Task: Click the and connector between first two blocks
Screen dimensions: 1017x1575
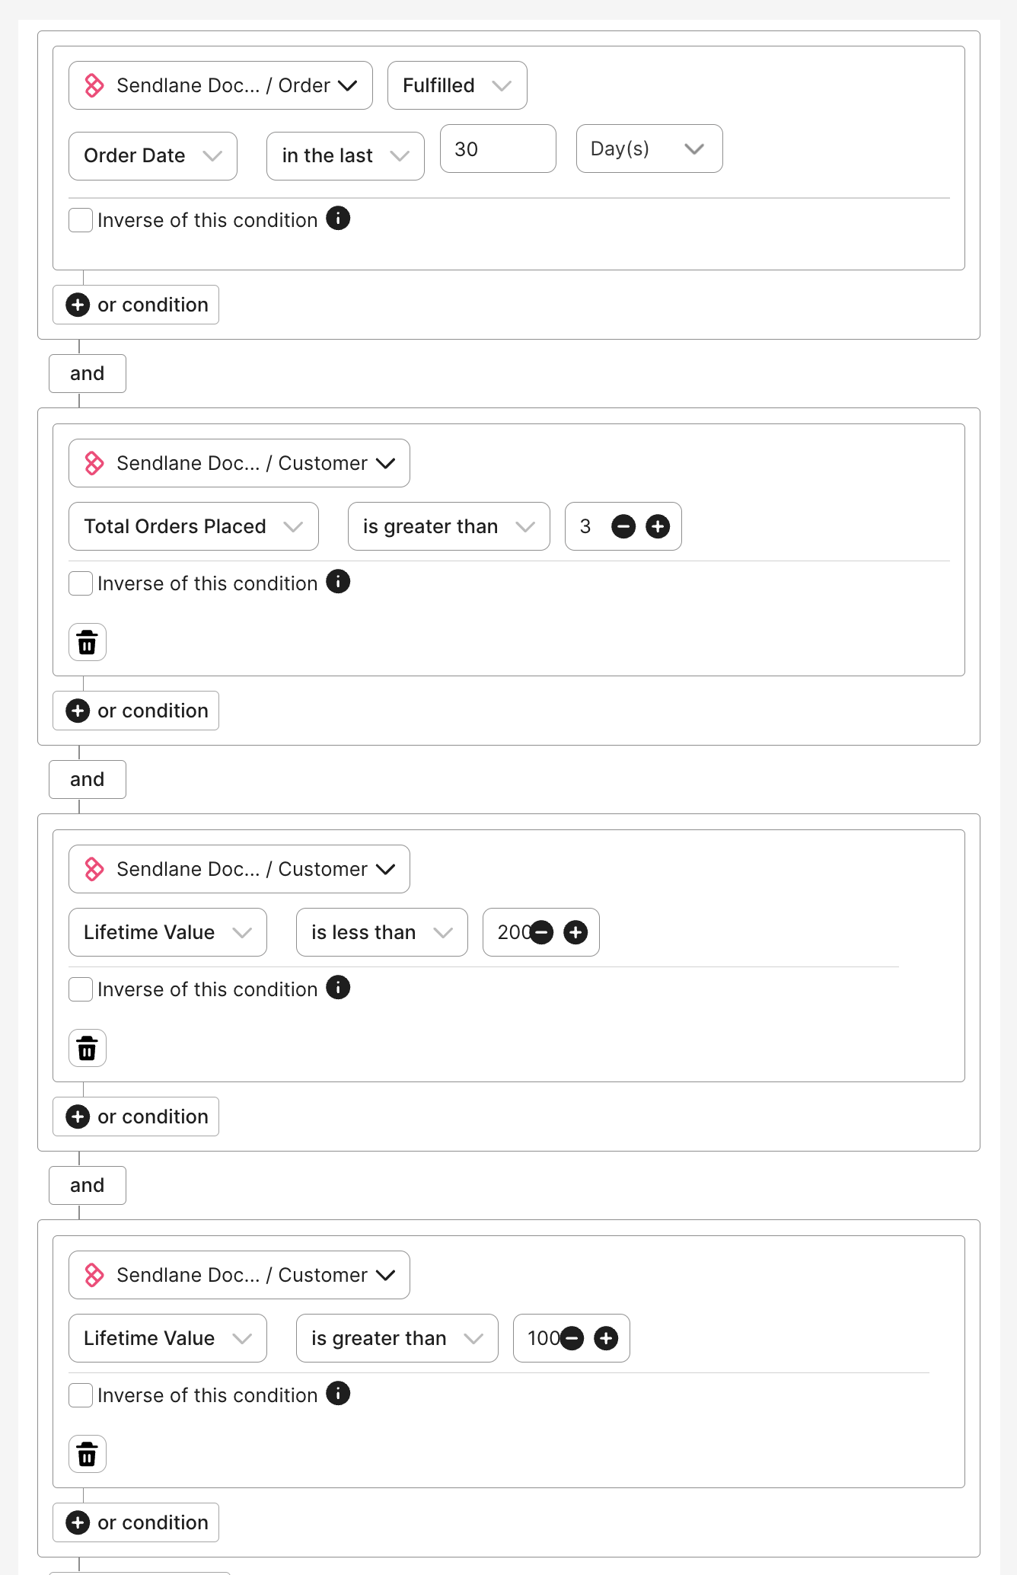Action: [87, 373]
